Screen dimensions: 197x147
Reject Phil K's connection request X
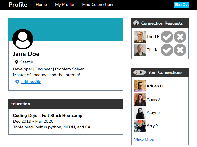click(x=180, y=50)
